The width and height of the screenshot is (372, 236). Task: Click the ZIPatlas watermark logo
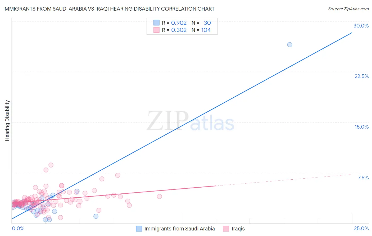(190, 121)
